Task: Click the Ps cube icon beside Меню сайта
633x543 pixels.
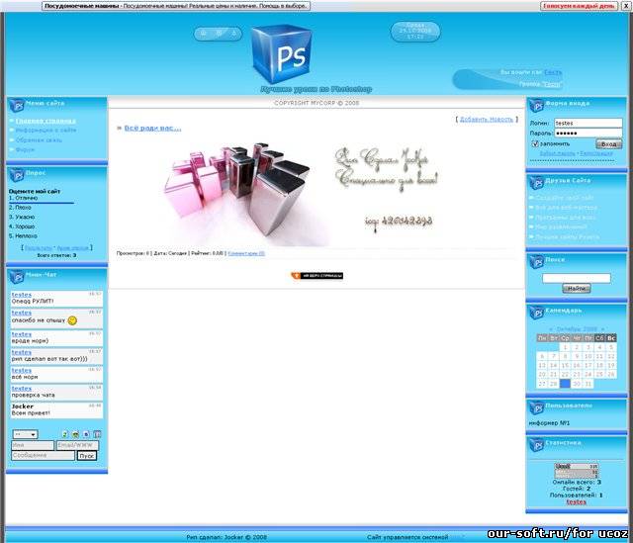Action: (17, 105)
